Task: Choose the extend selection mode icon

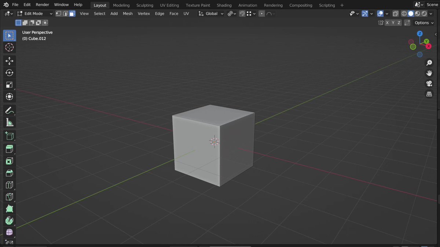Action: [x=25, y=23]
